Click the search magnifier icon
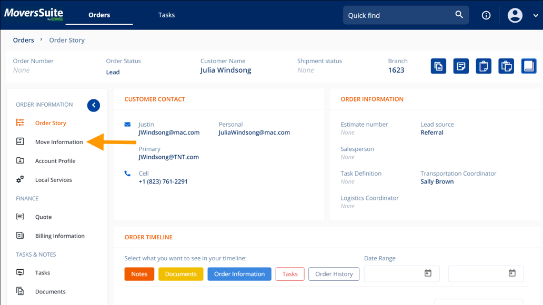 point(459,15)
